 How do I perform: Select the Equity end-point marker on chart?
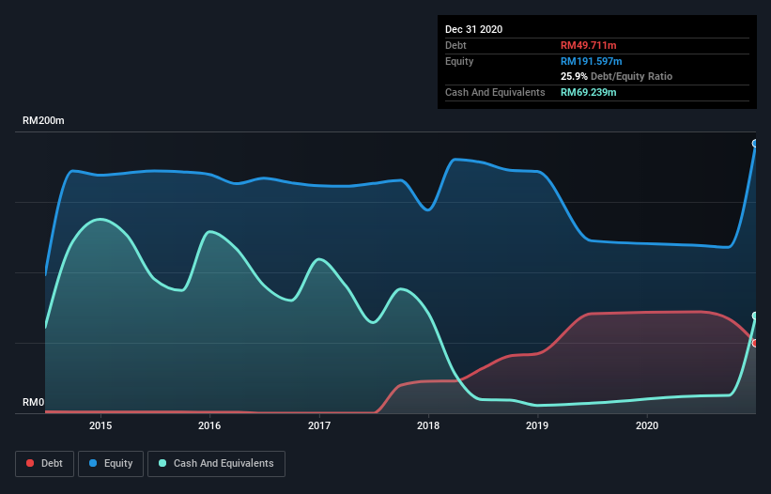tap(755, 144)
